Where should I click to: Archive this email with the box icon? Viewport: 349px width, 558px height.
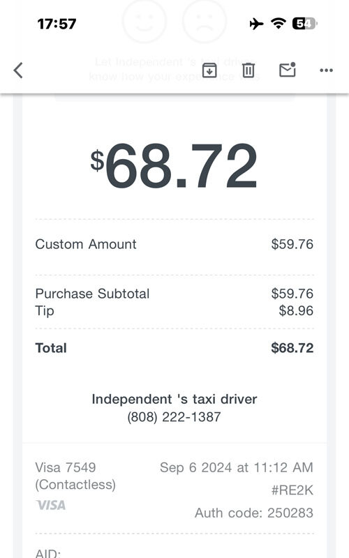point(209,70)
